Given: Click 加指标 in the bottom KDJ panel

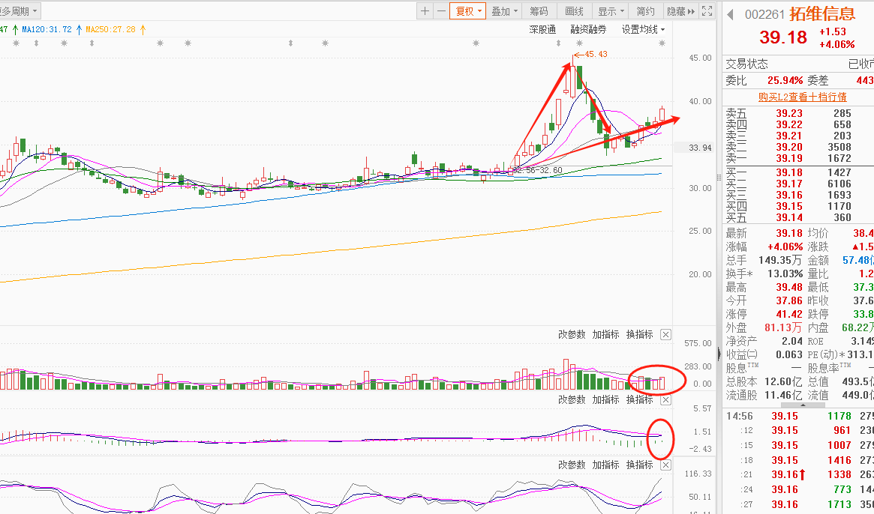Looking at the screenshot, I should (606, 465).
